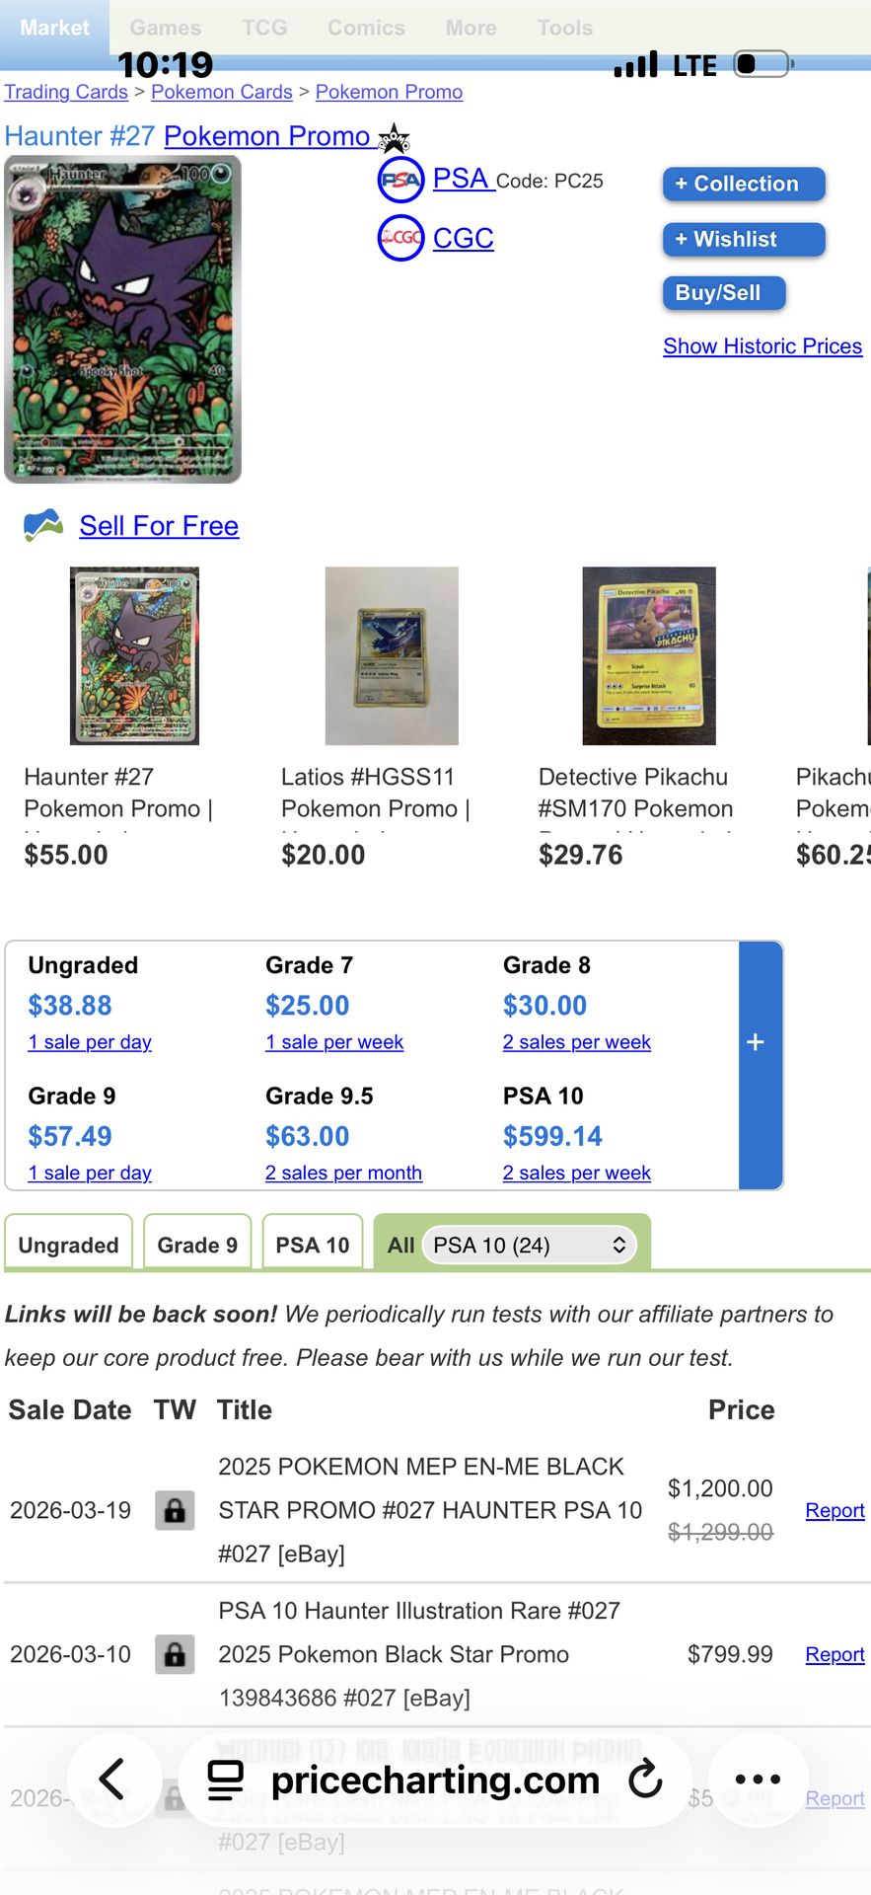Tap the lock icon on the 2026-03-10 sale
The width and height of the screenshot is (871, 1895).
[175, 1654]
